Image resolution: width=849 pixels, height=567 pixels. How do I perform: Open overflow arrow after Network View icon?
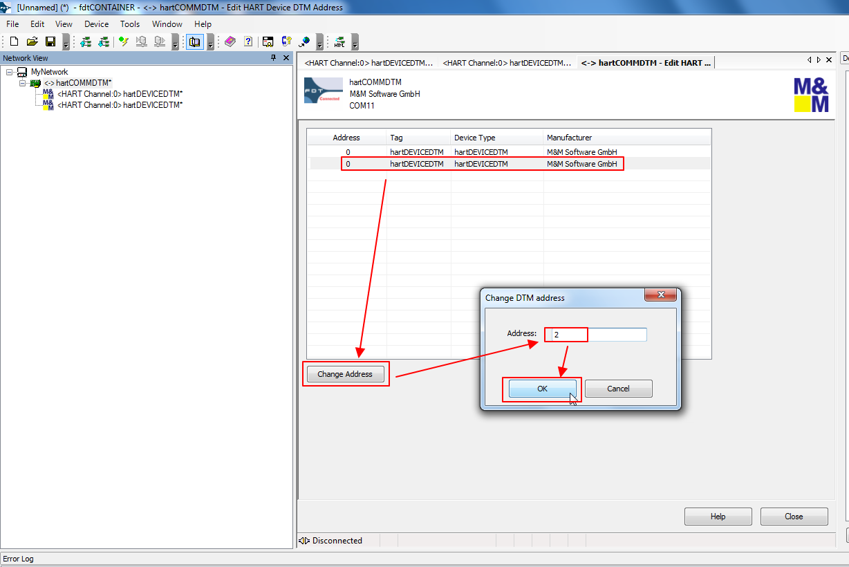click(210, 43)
